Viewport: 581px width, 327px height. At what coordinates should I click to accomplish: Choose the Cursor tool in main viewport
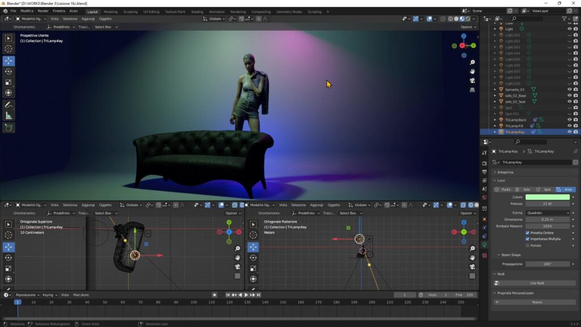pyautogui.click(x=9, y=49)
